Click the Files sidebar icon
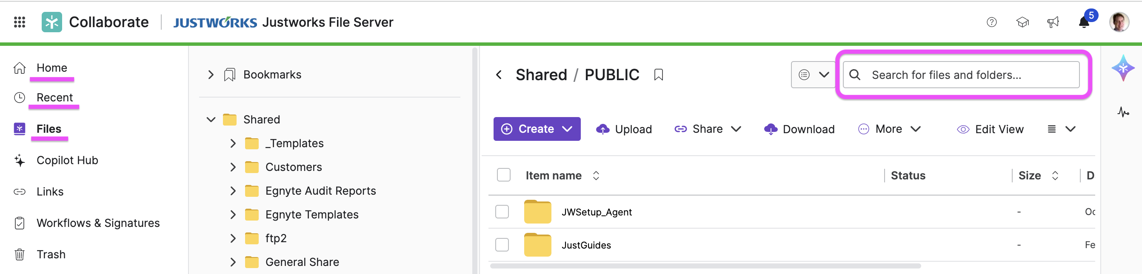Viewport: 1142px width, 274px height. [20, 129]
